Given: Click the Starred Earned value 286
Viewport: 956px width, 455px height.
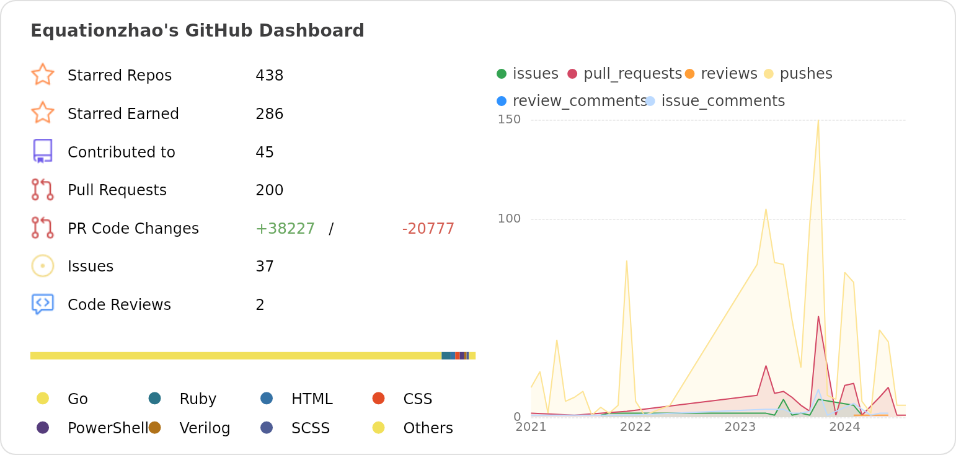Looking at the screenshot, I should [270, 114].
